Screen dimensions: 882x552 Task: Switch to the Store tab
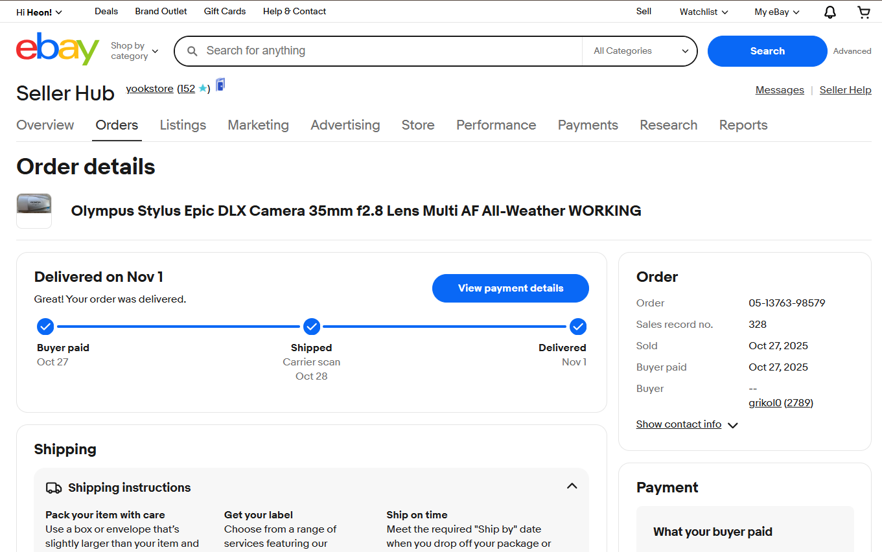coord(418,125)
